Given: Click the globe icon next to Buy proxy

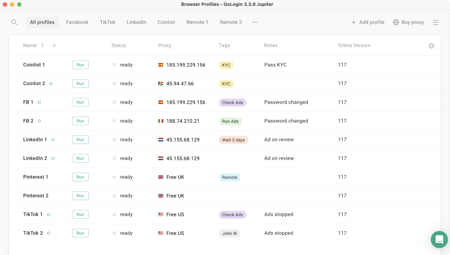Looking at the screenshot, I should [x=396, y=22].
